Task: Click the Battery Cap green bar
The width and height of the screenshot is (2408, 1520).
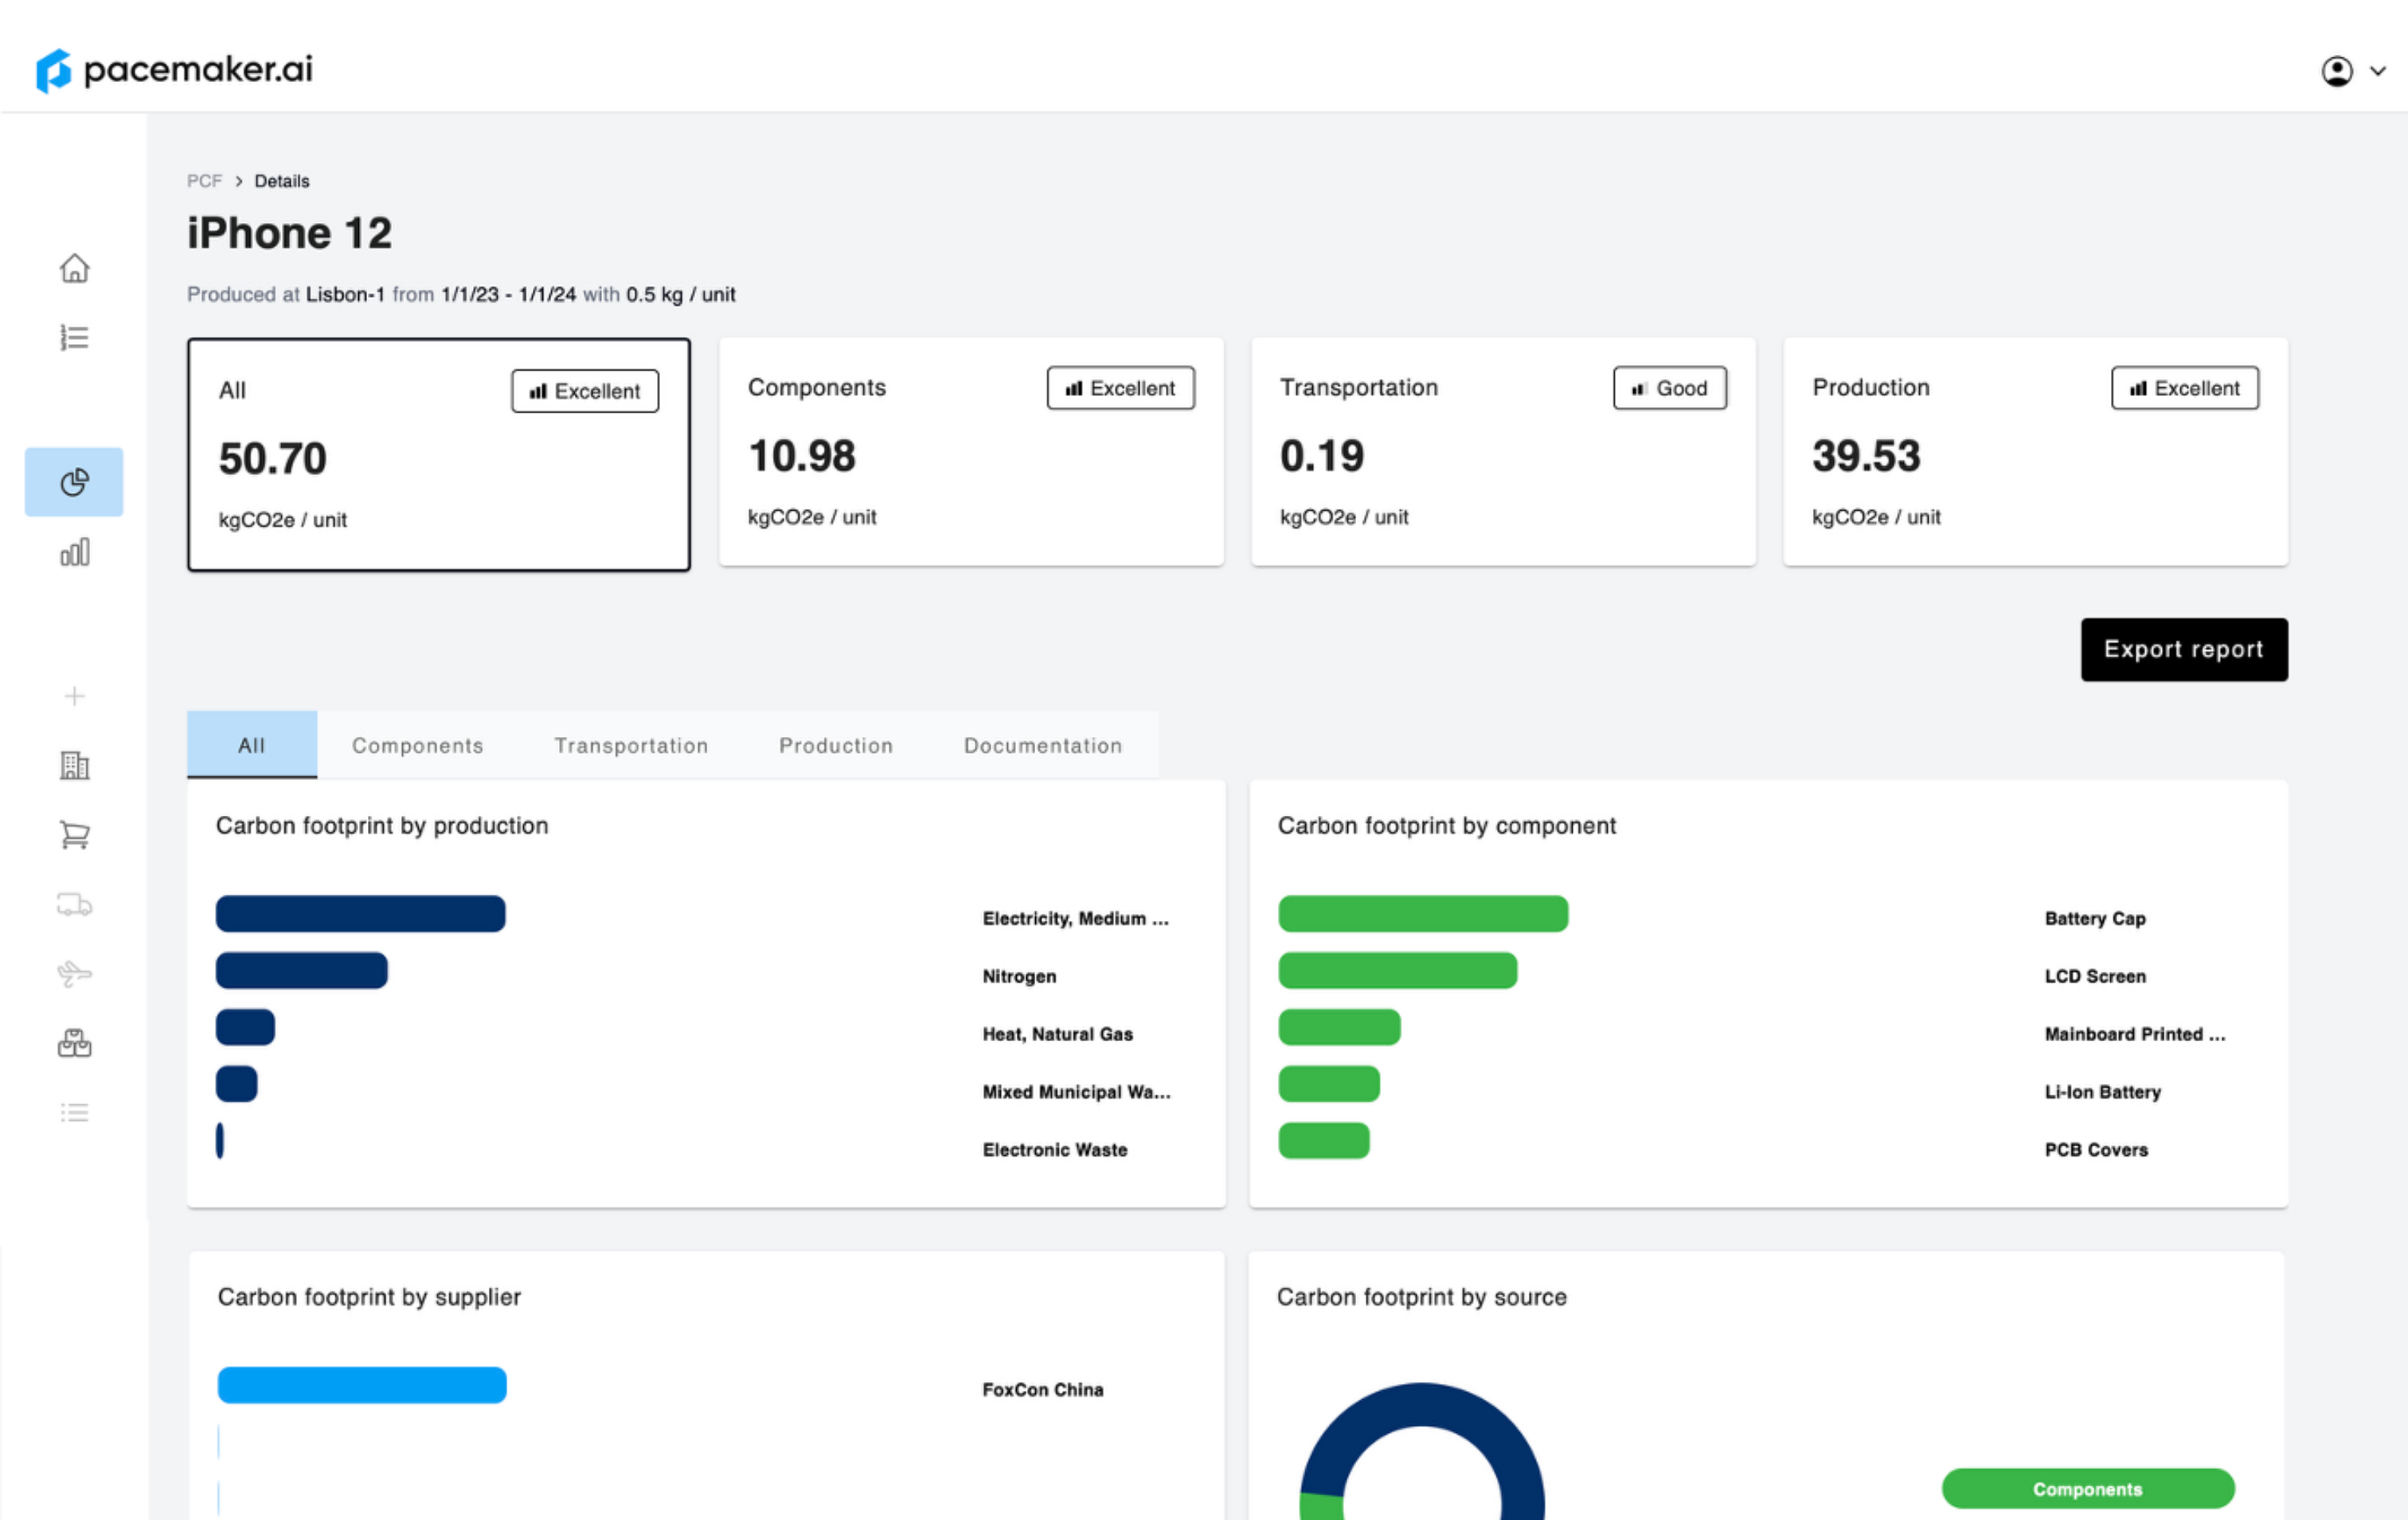Action: click(1423, 914)
